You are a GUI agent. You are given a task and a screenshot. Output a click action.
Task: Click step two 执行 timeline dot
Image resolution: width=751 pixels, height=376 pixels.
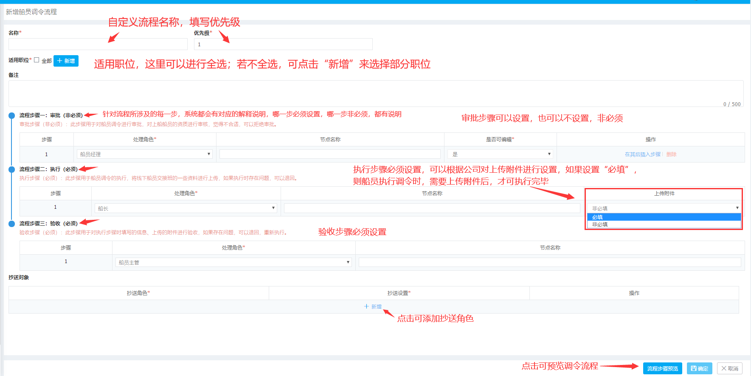[12, 169]
